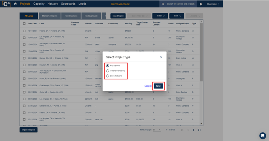Check the Chattanooga, TN row checkbox

[x=24, y=85]
